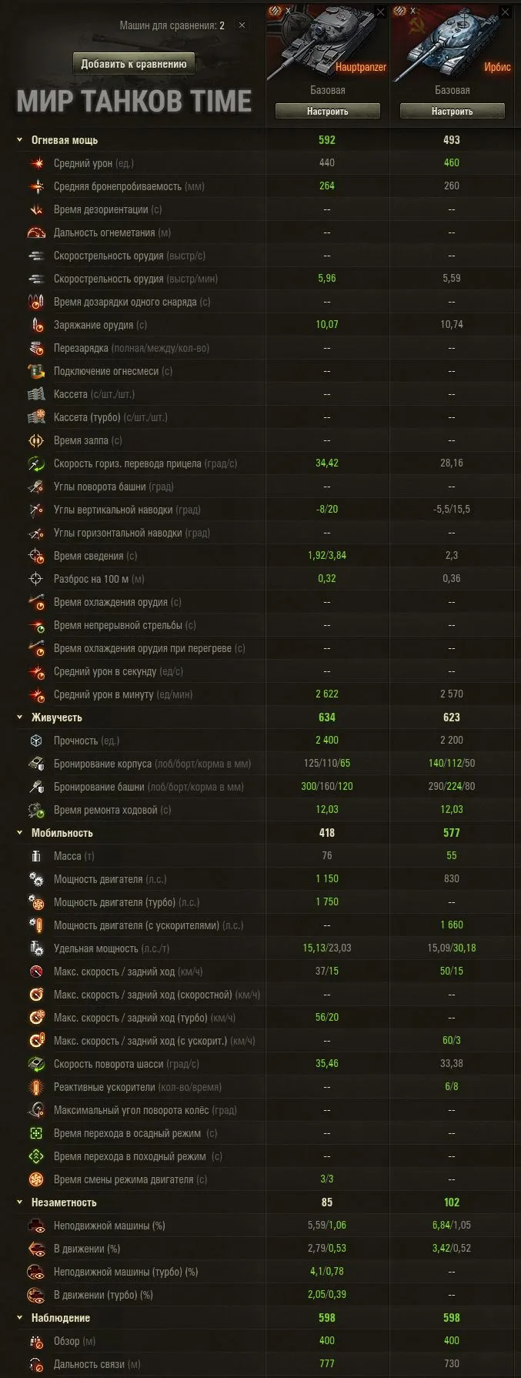Click the mass icon for Масса
Viewport: 521px width, 1378px height.
[x=37, y=856]
